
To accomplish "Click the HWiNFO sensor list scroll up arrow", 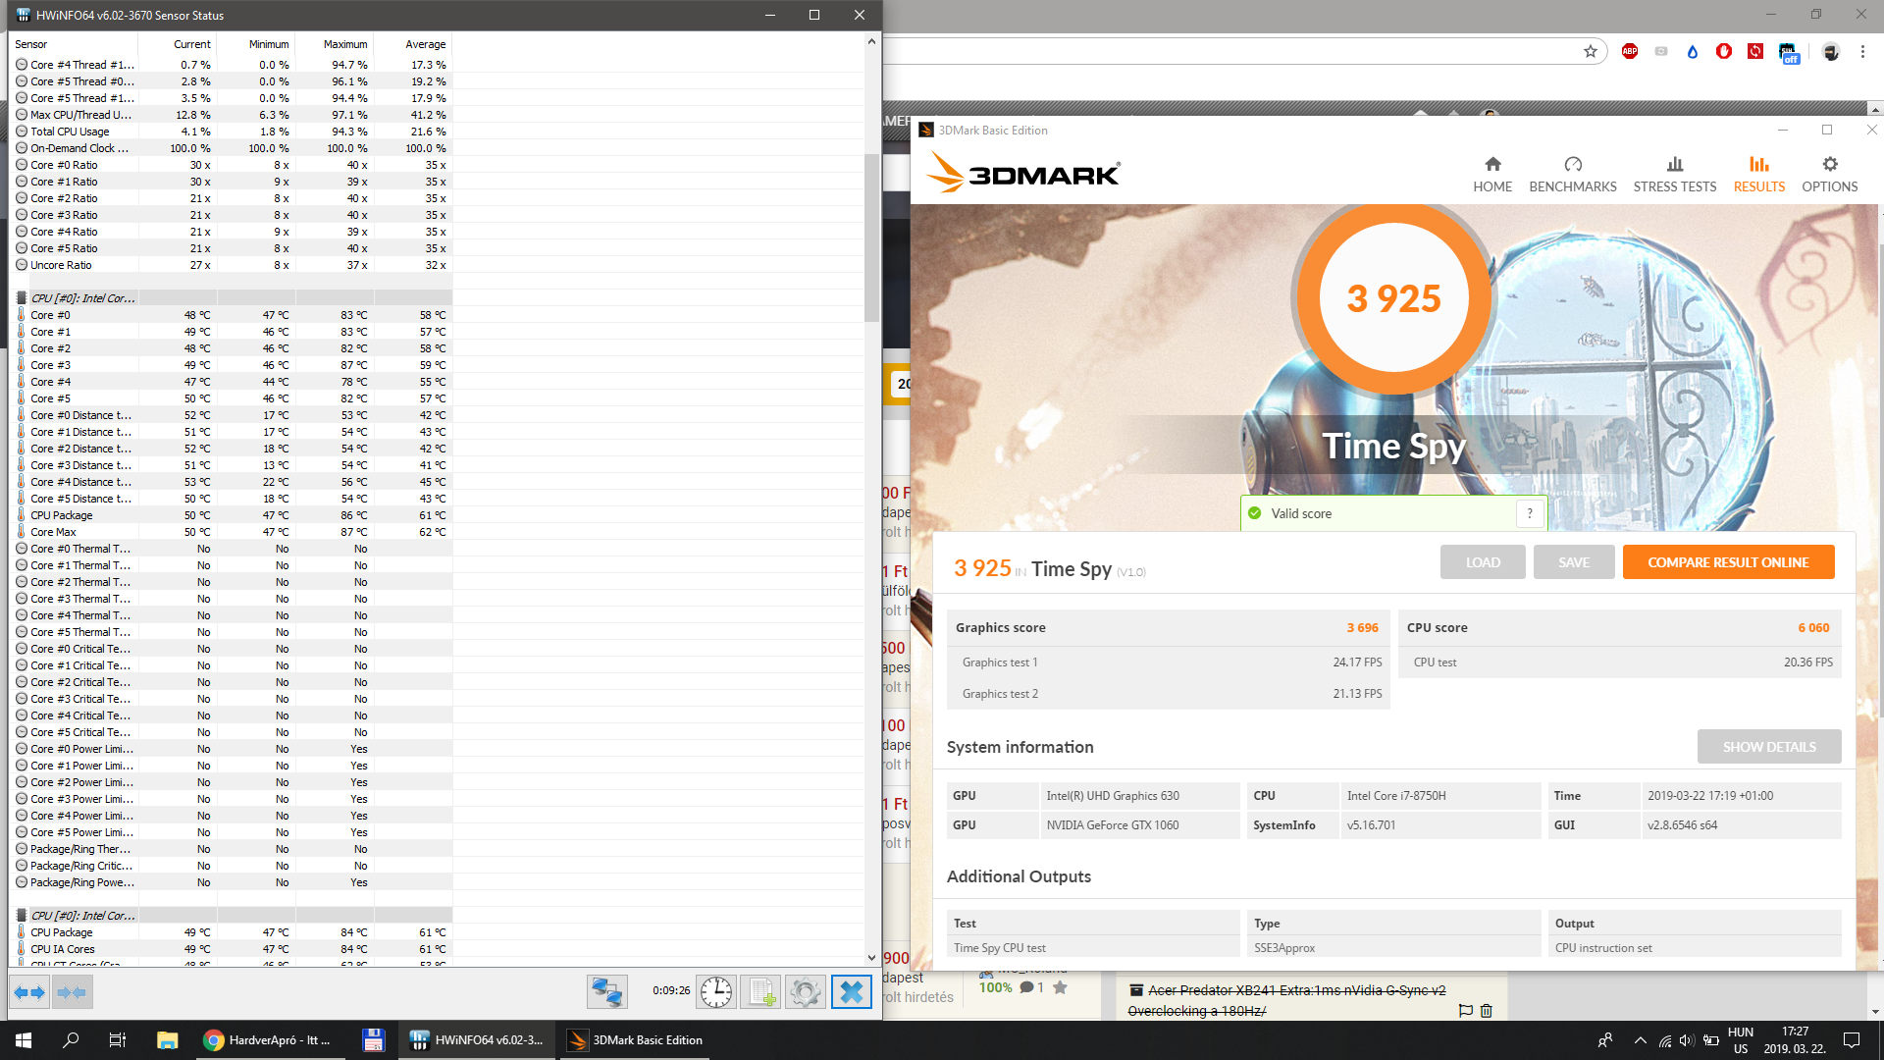I will (x=871, y=41).
